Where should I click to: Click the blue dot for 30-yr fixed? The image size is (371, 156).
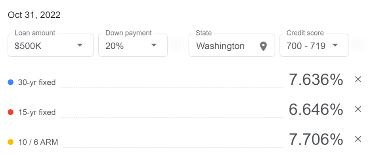click(11, 82)
